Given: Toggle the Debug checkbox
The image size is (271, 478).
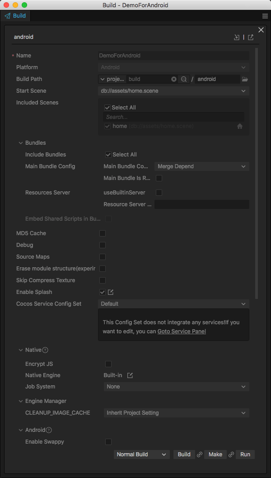Looking at the screenshot, I should click(x=103, y=245).
